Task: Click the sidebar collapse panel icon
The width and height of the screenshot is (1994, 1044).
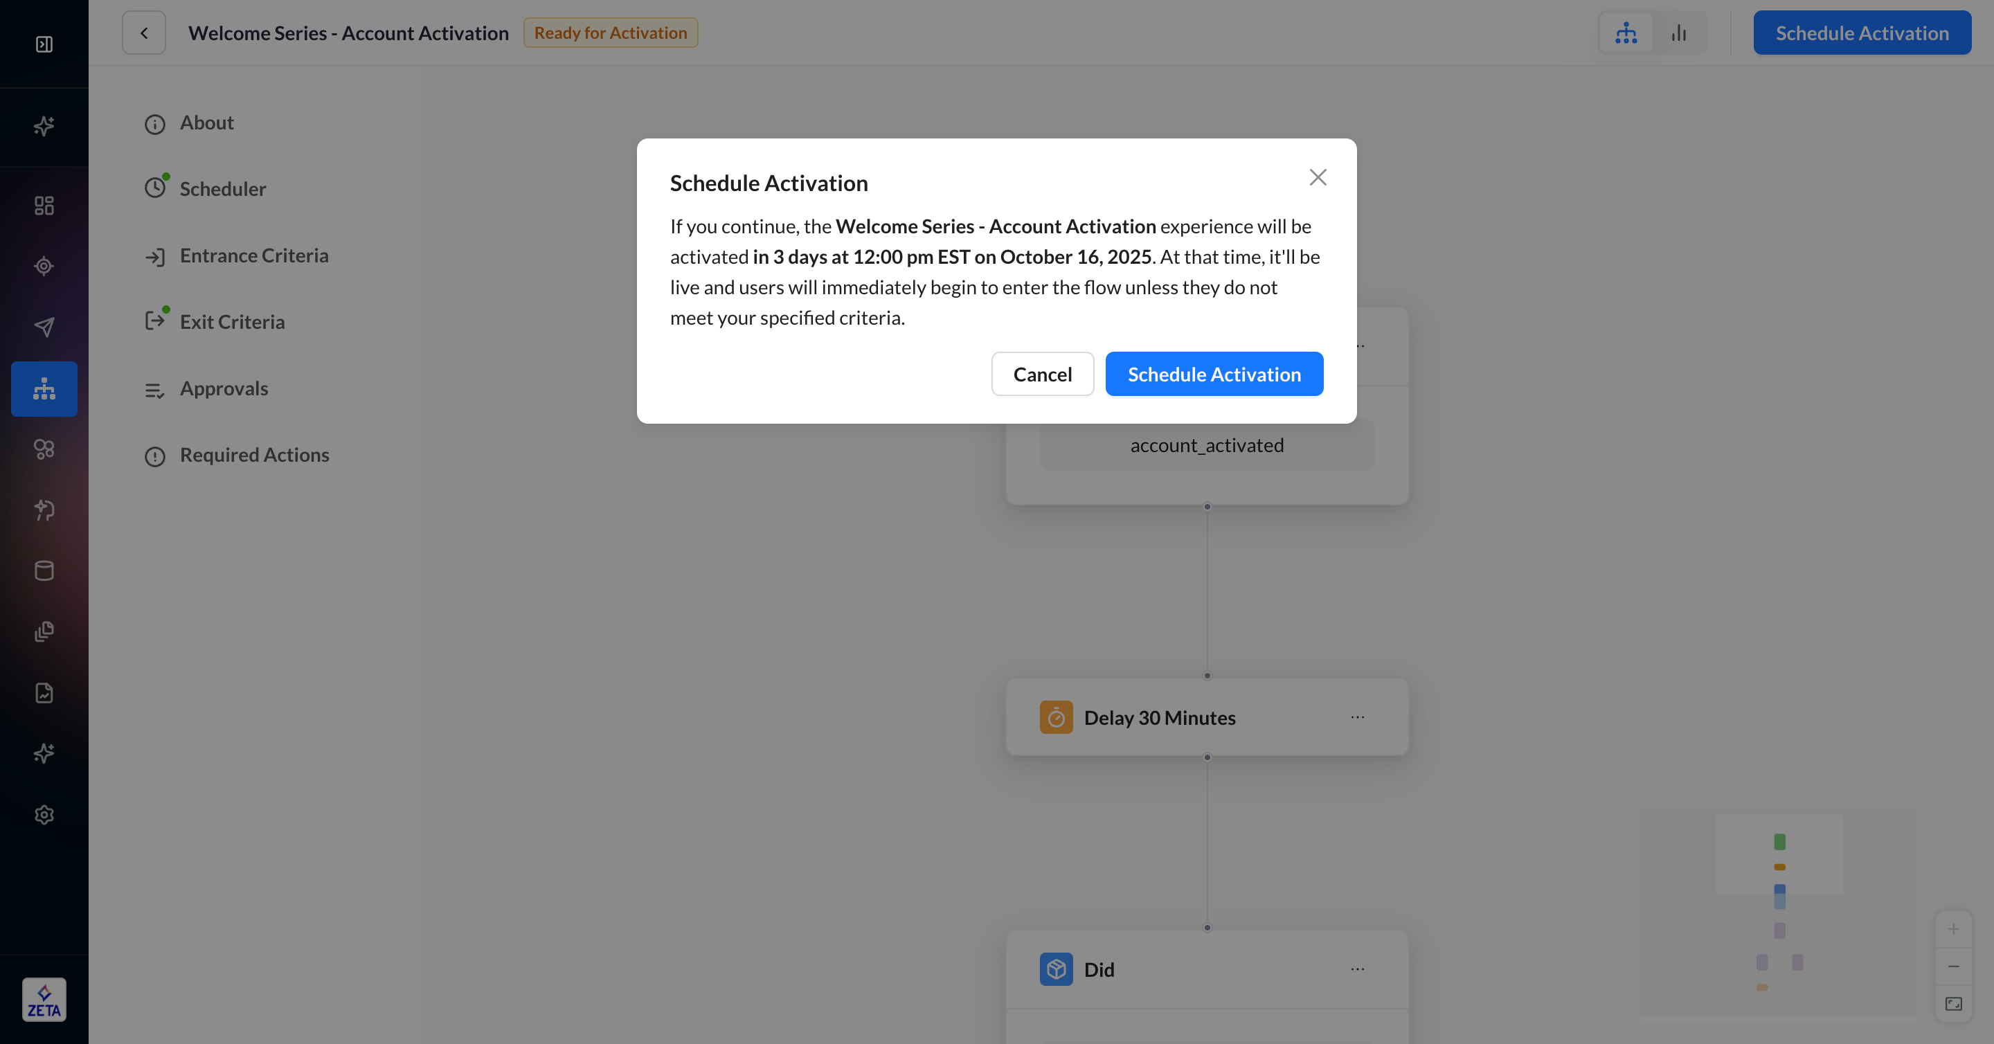Action: tap(44, 44)
